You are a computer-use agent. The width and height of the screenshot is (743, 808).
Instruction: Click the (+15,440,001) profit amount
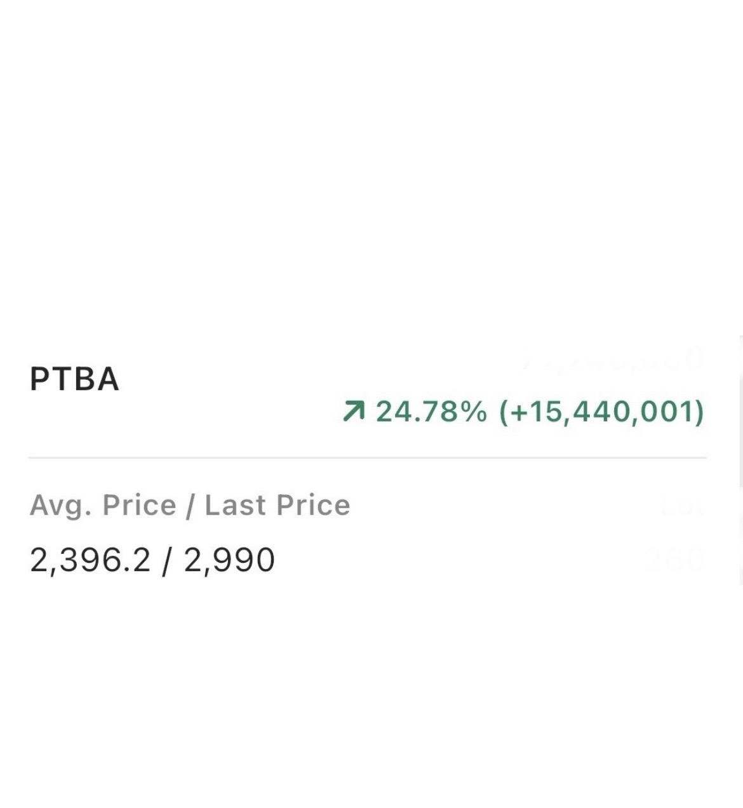[x=602, y=412]
